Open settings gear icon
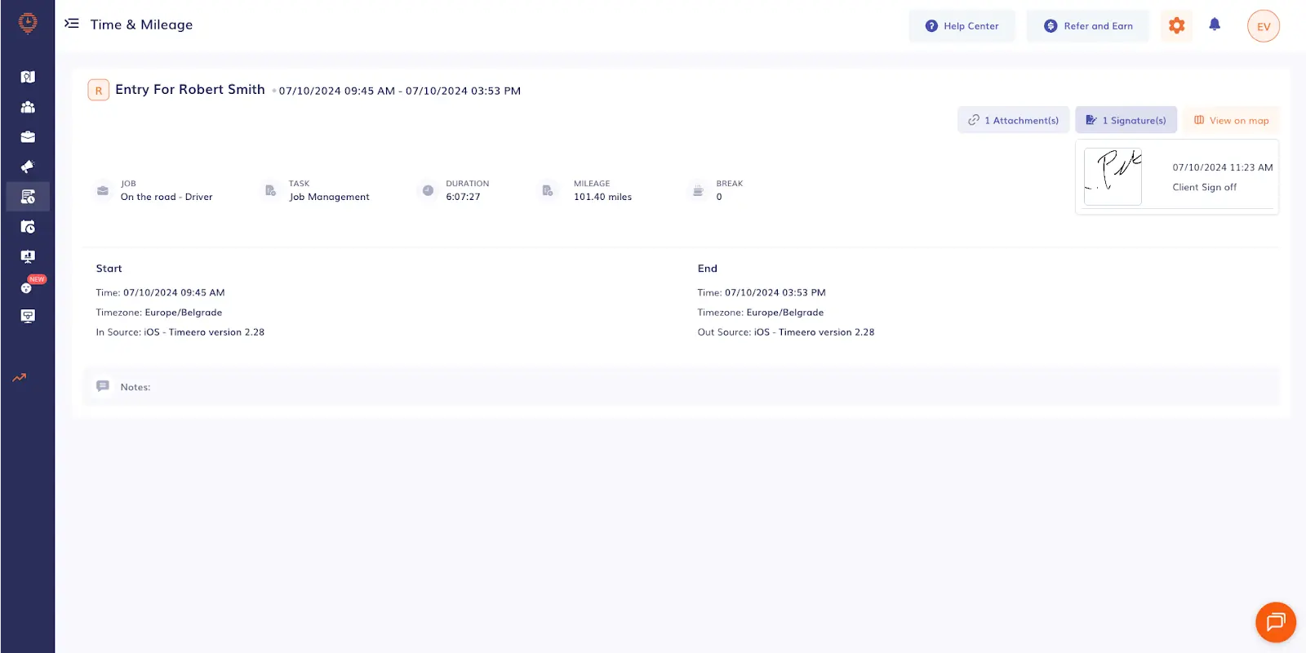 [1176, 25]
